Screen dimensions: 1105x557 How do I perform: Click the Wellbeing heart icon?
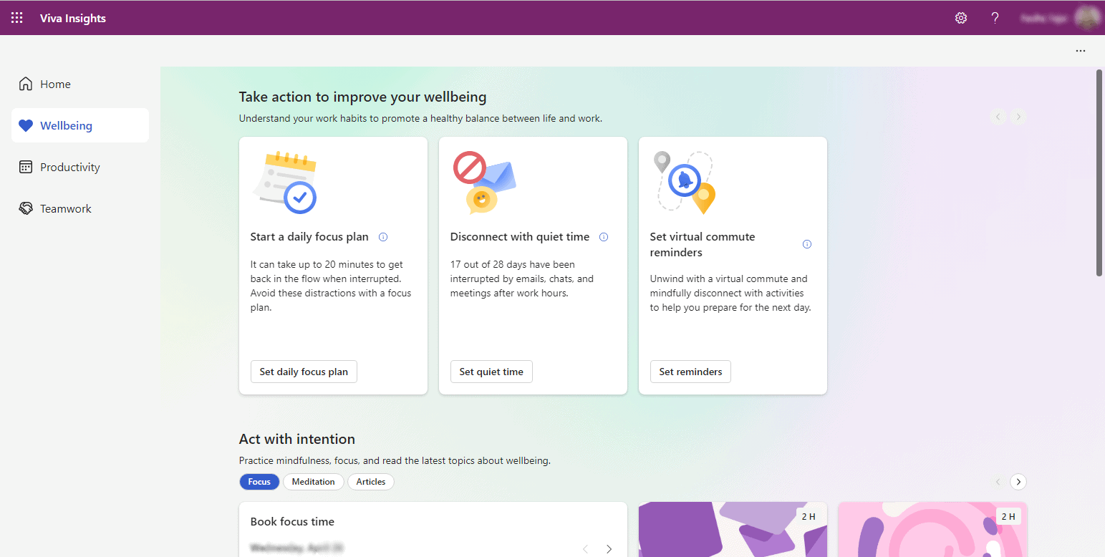[26, 125]
